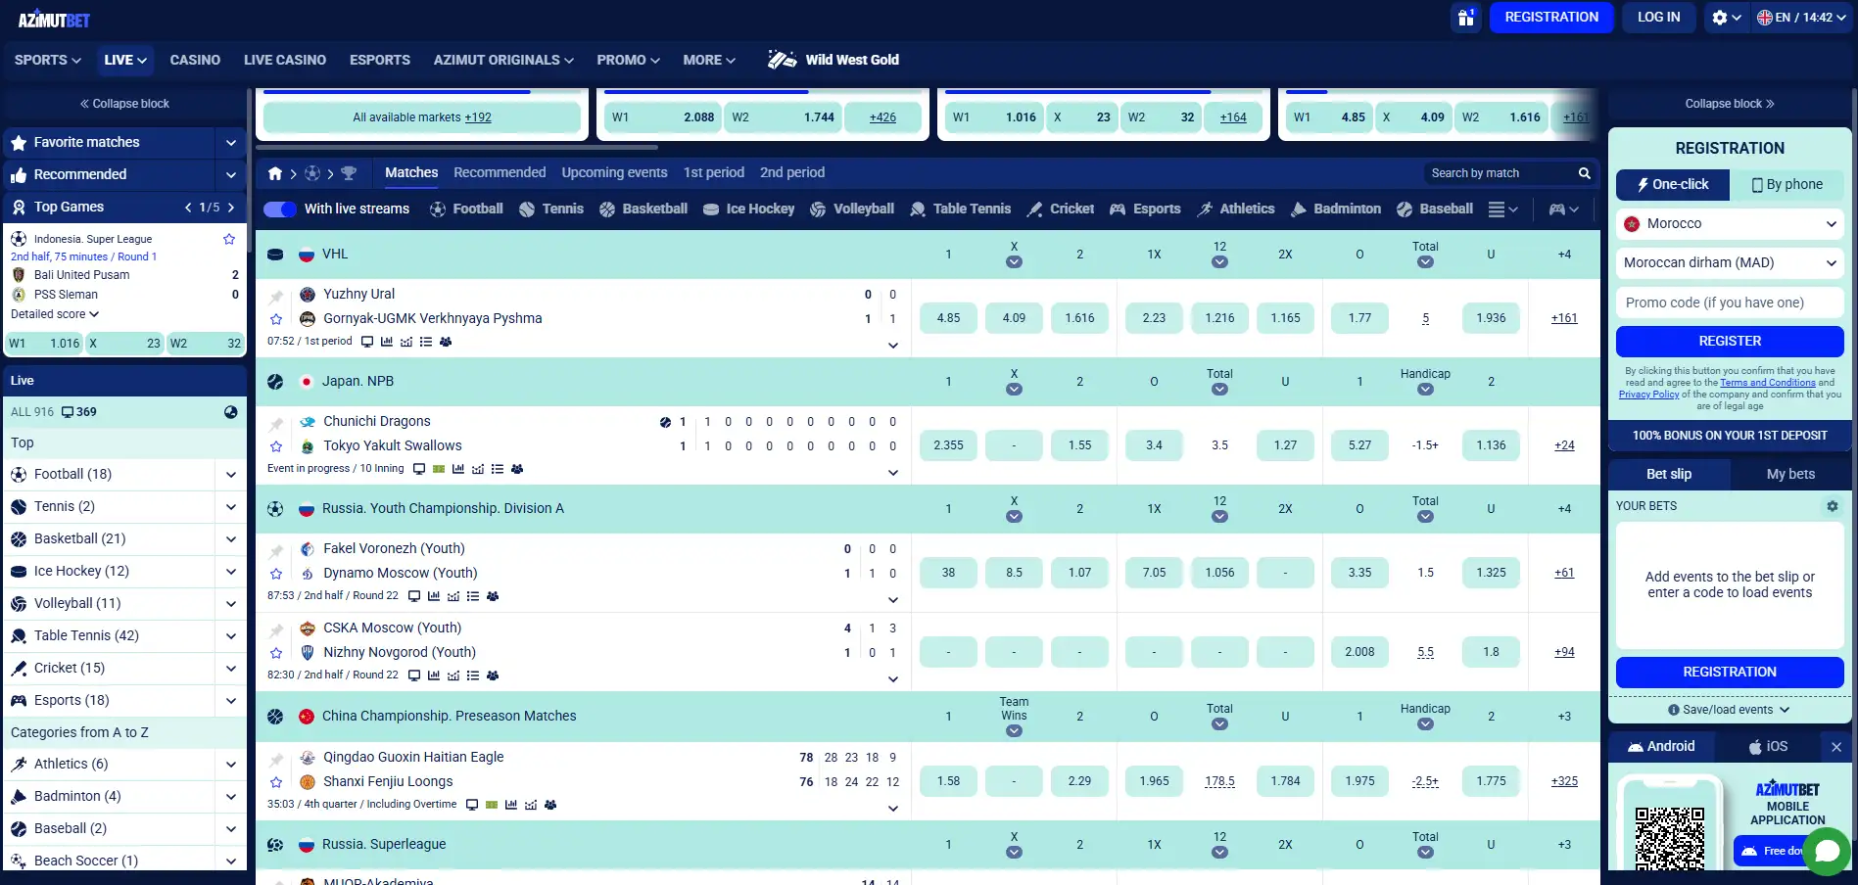Open the ESPORTS section
This screenshot has width=1858, height=885.
click(380, 60)
